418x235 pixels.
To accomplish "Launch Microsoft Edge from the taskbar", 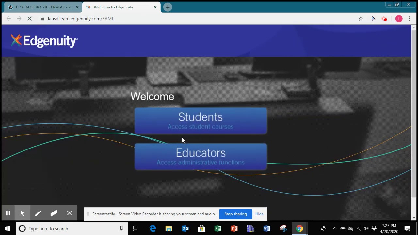I will point(153,228).
